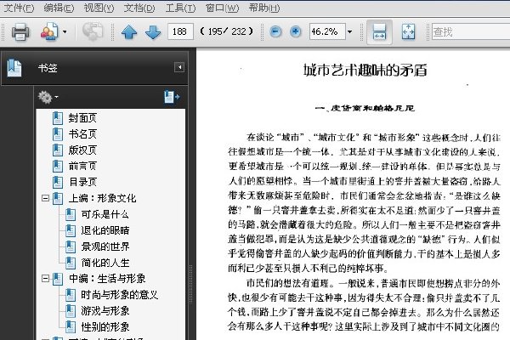Image resolution: width=510 pixels, height=340 pixels.
Task: Click bookmark icon beside 游戏与形象
Action: pyautogui.click(x=71, y=311)
